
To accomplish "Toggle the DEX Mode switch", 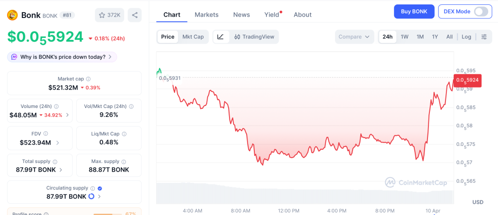I will click(480, 11).
